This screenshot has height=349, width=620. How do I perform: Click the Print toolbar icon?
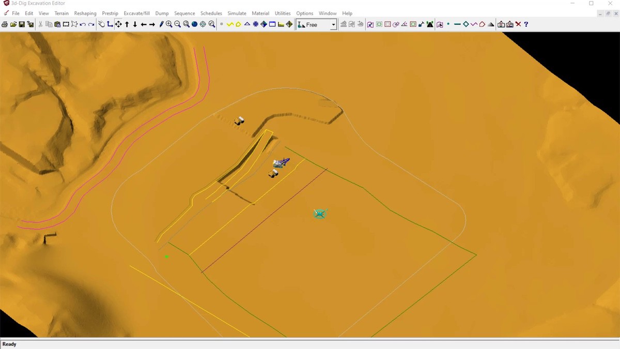point(5,24)
